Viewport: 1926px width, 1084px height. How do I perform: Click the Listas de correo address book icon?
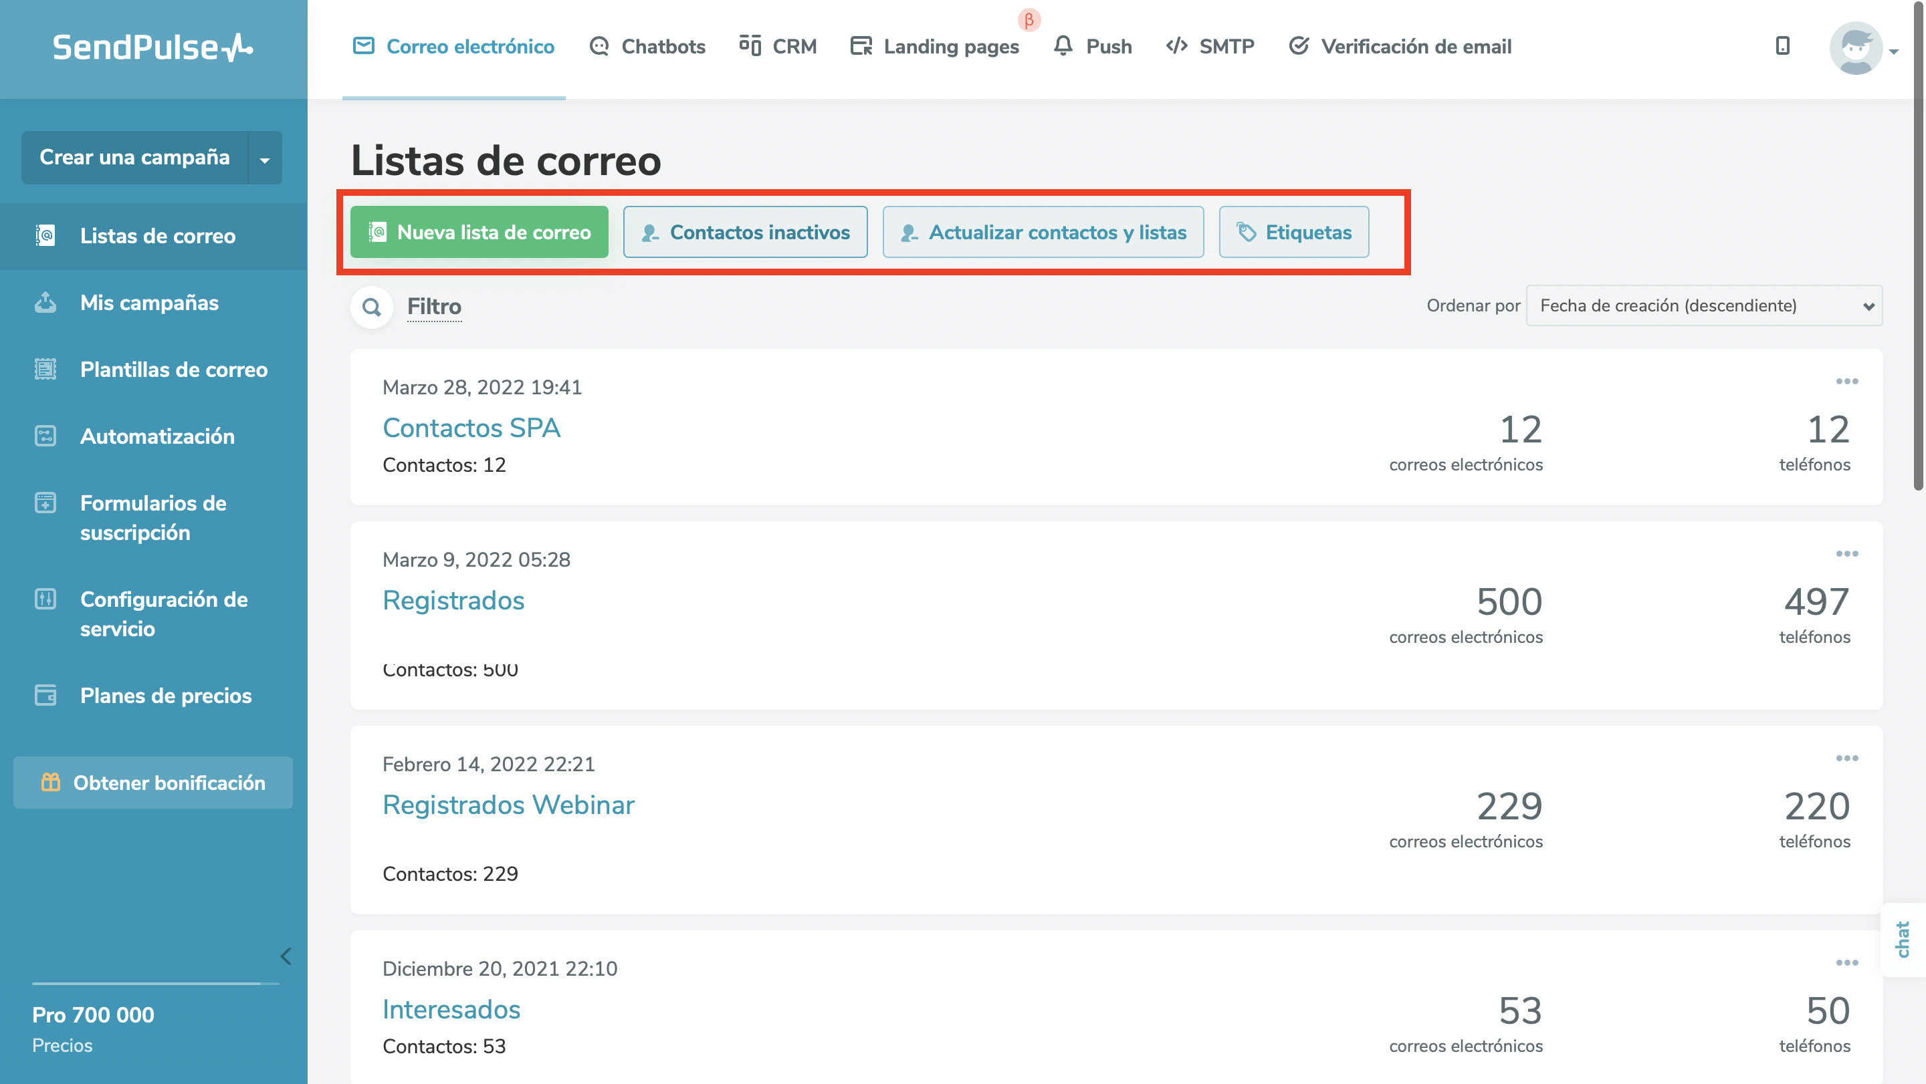tap(45, 235)
